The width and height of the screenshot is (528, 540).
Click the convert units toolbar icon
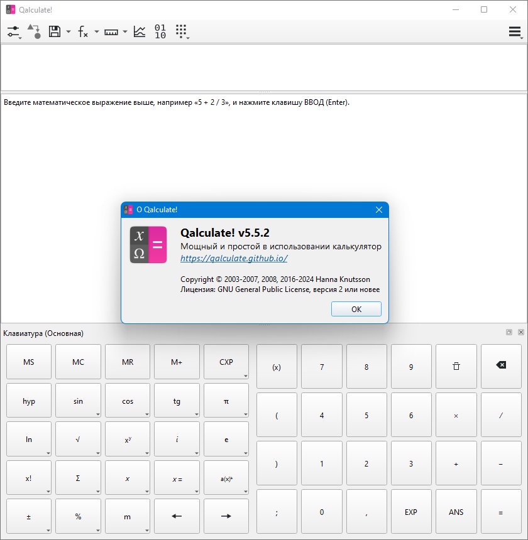tap(34, 31)
